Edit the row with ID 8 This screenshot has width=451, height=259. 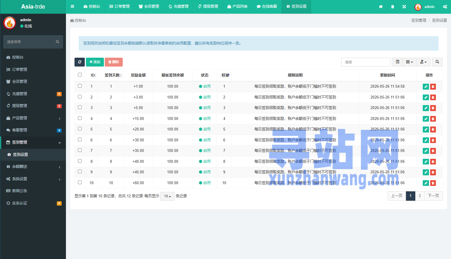click(x=426, y=162)
